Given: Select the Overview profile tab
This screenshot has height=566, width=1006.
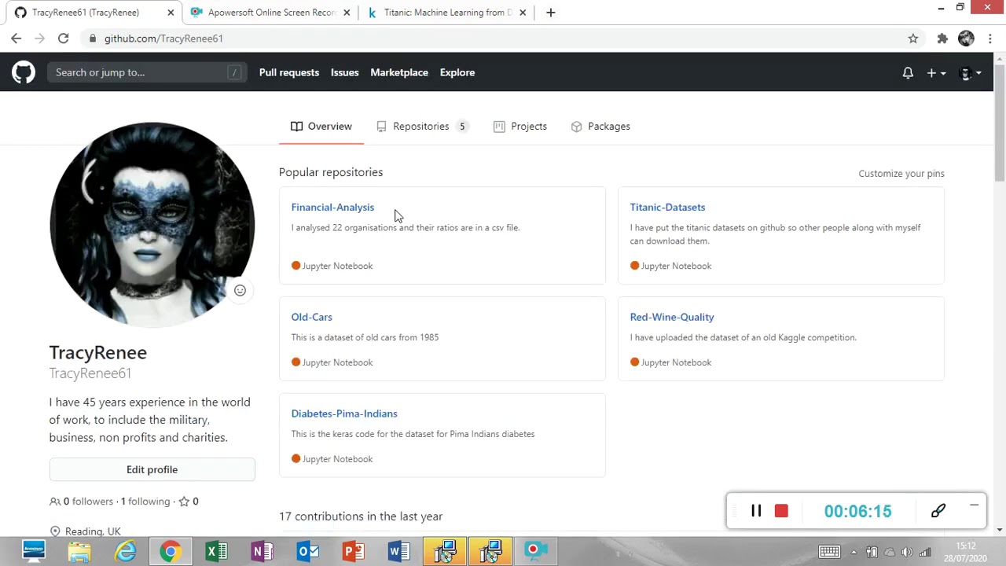Looking at the screenshot, I should click(321, 127).
